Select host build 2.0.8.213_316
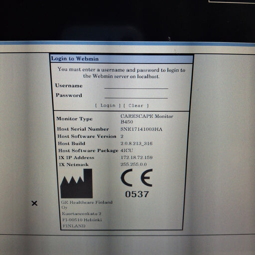 pos(136,143)
